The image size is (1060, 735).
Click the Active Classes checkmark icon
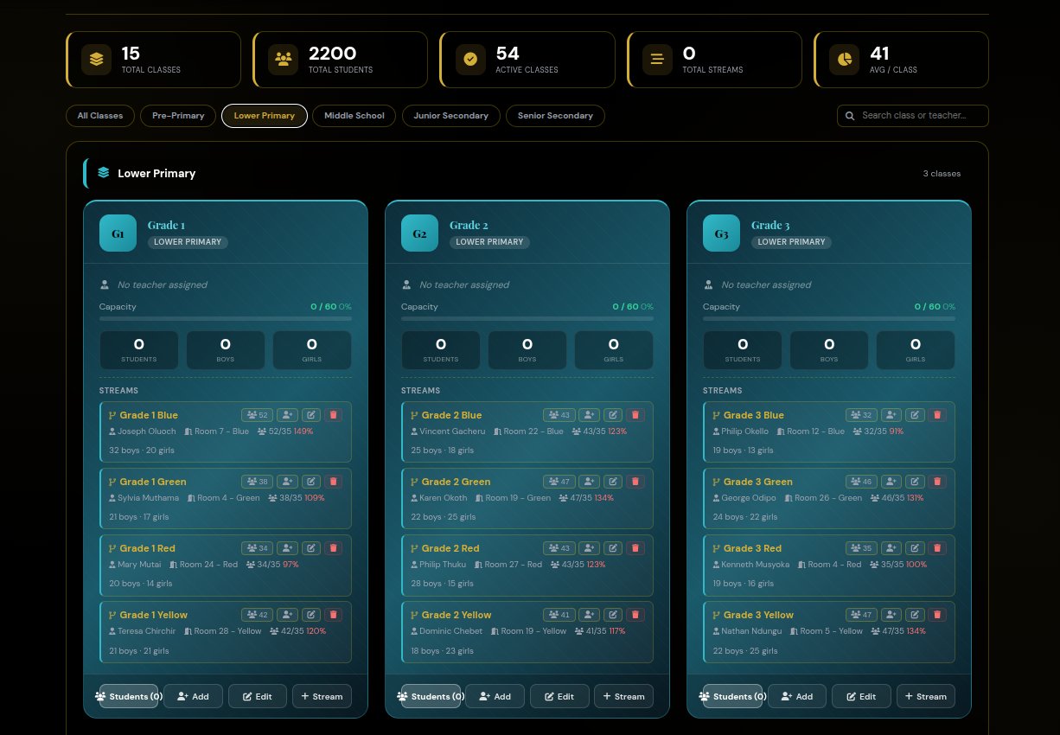coord(469,59)
